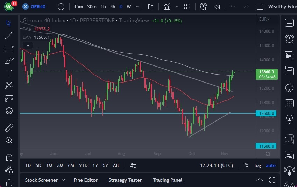Viewport: 297px width, 187px height.
Task: Open the data window panel
Action: click(x=289, y=71)
